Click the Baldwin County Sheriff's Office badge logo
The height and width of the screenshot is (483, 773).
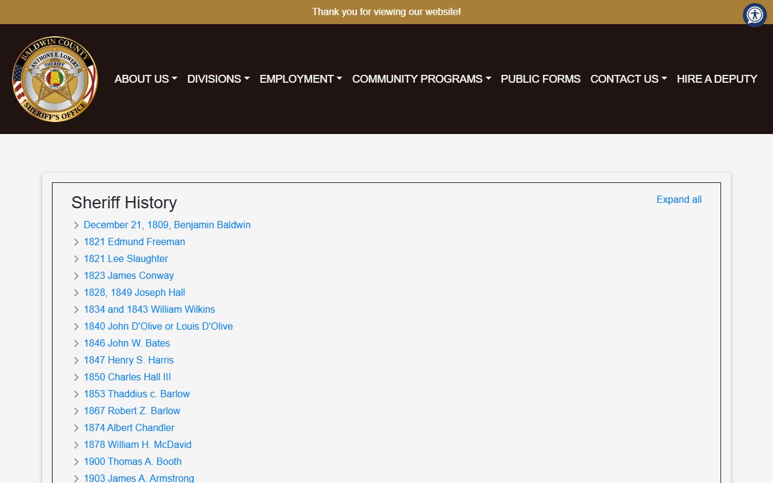tap(55, 78)
